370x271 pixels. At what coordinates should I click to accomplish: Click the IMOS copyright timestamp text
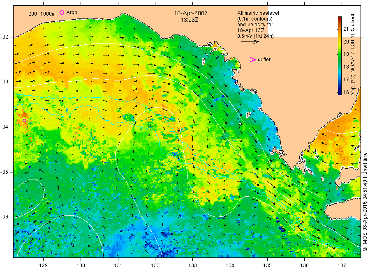(x=365, y=202)
